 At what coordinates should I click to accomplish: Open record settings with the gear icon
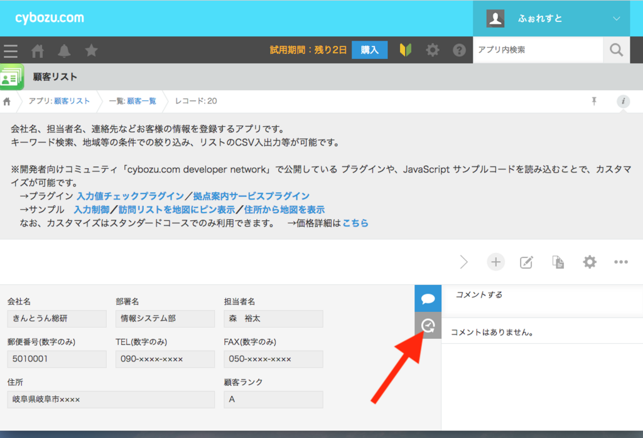pyautogui.click(x=589, y=262)
